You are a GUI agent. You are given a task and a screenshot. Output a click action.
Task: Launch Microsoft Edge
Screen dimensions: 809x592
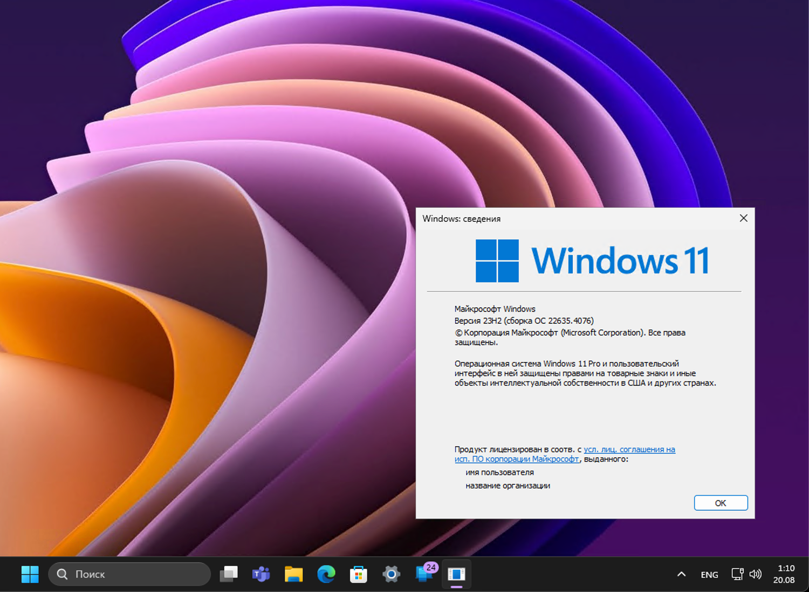point(326,574)
